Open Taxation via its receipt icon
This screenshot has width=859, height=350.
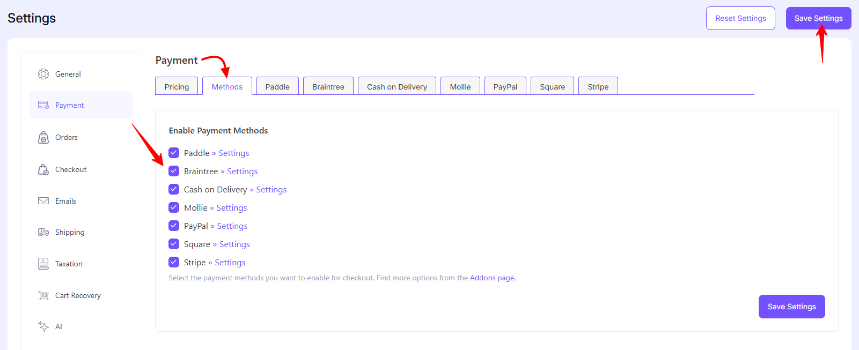click(43, 264)
